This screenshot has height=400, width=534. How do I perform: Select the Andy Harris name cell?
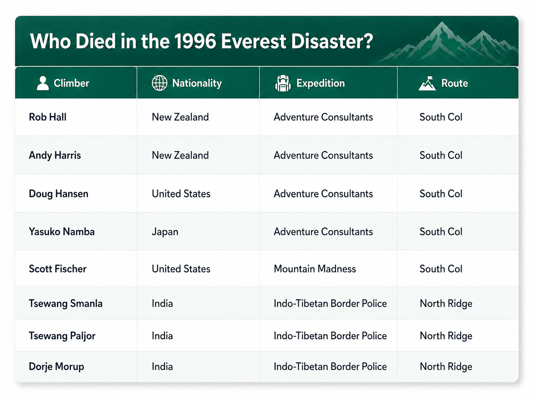[x=76, y=155]
